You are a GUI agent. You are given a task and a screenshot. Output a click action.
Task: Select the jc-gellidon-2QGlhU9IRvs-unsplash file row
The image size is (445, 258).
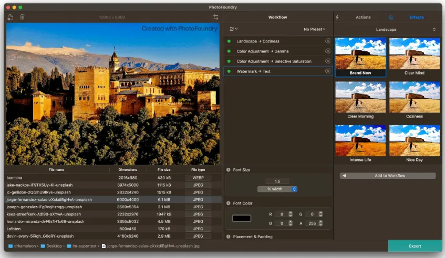coord(112,192)
